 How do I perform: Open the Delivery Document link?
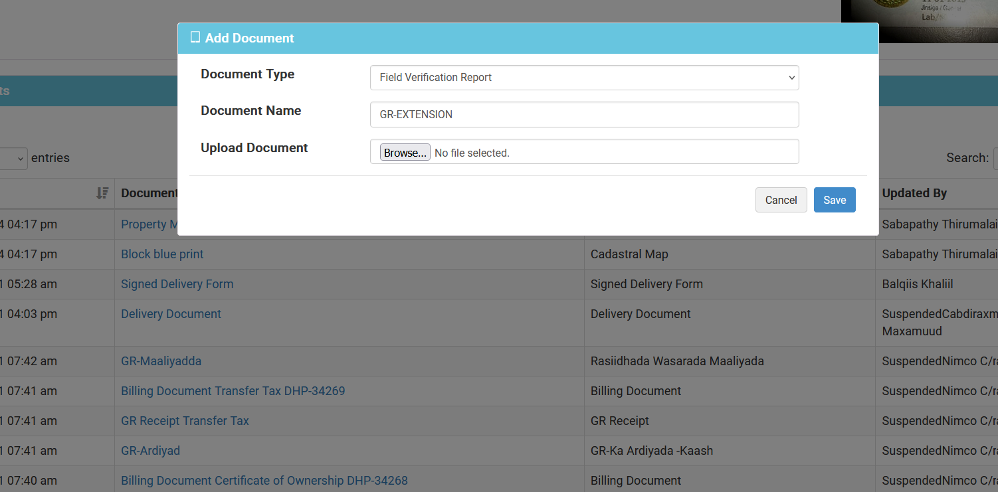(171, 314)
